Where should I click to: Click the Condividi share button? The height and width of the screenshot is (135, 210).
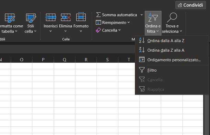click(x=190, y=5)
